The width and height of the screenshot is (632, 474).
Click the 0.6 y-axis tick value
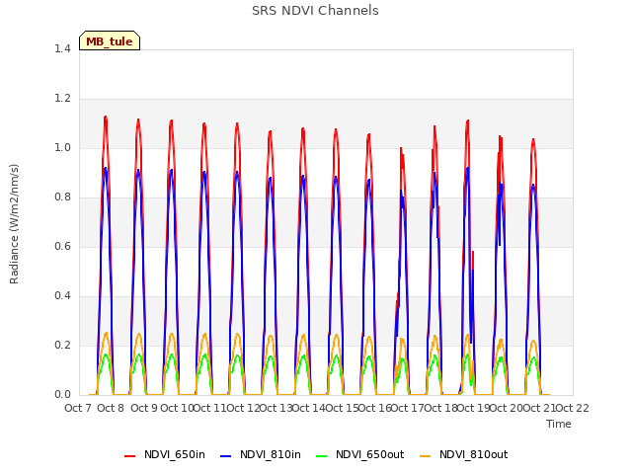pos(62,247)
